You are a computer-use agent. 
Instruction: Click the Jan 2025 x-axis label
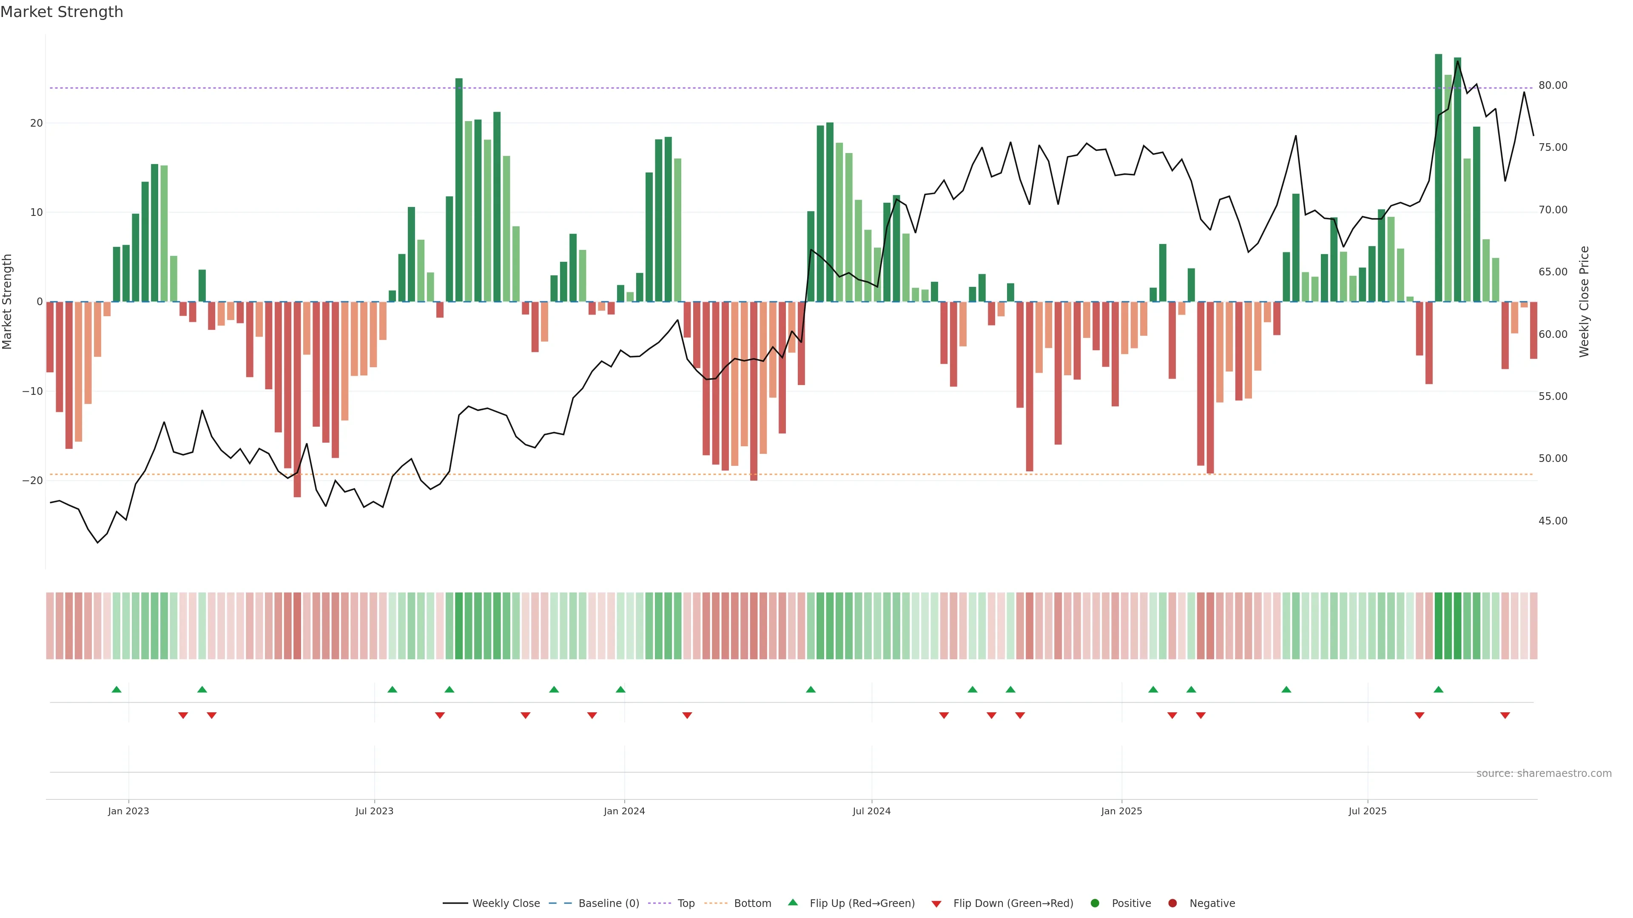(1121, 811)
